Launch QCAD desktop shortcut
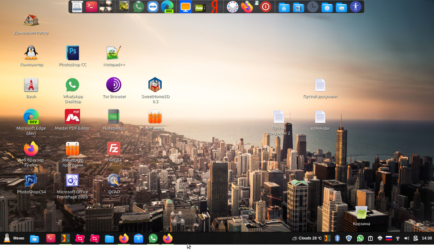The height and width of the screenshot is (250, 434). click(114, 180)
